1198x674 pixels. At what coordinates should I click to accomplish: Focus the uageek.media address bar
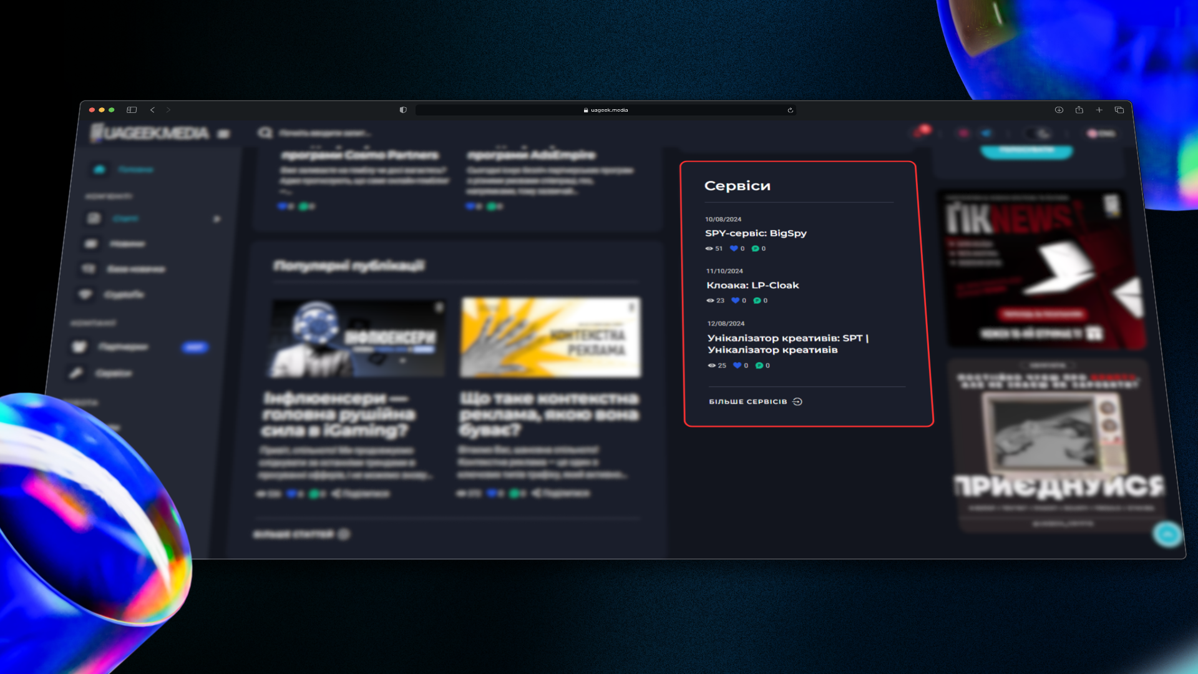click(605, 110)
